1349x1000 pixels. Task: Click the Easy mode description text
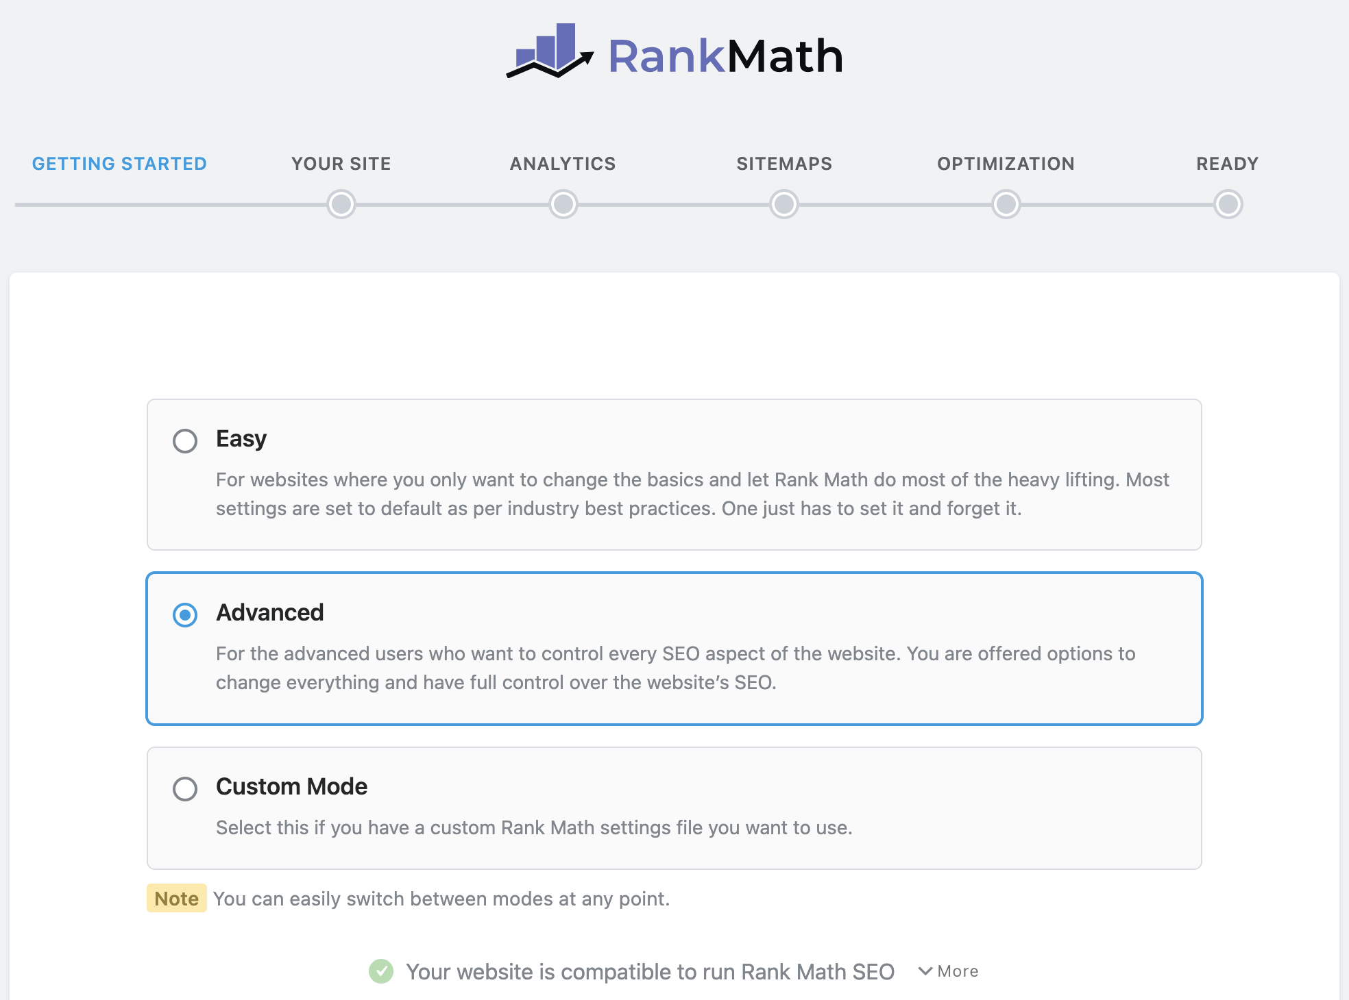(692, 494)
